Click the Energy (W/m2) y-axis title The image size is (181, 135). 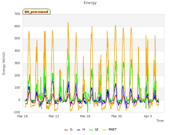(x=4, y=63)
